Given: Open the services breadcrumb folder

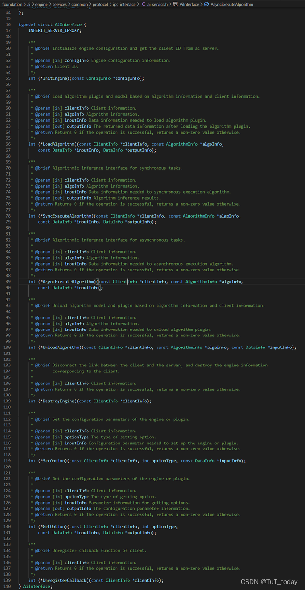Looking at the screenshot, I should tap(60, 4).
